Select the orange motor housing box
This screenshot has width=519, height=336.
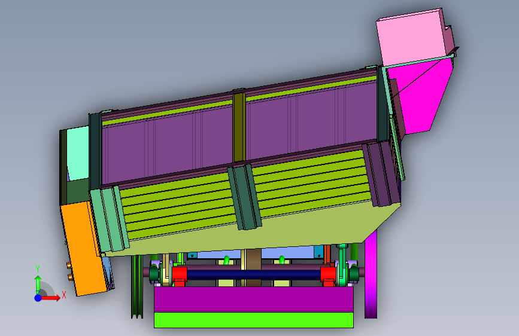tap(83, 249)
